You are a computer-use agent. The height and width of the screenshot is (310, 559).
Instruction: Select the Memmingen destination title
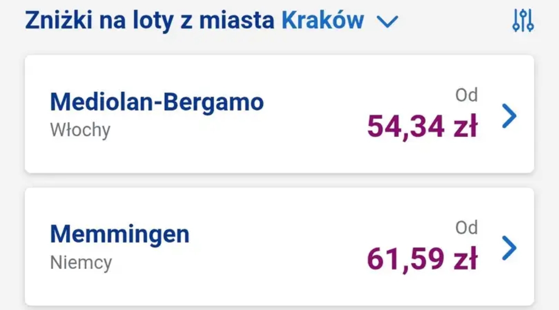(x=120, y=234)
